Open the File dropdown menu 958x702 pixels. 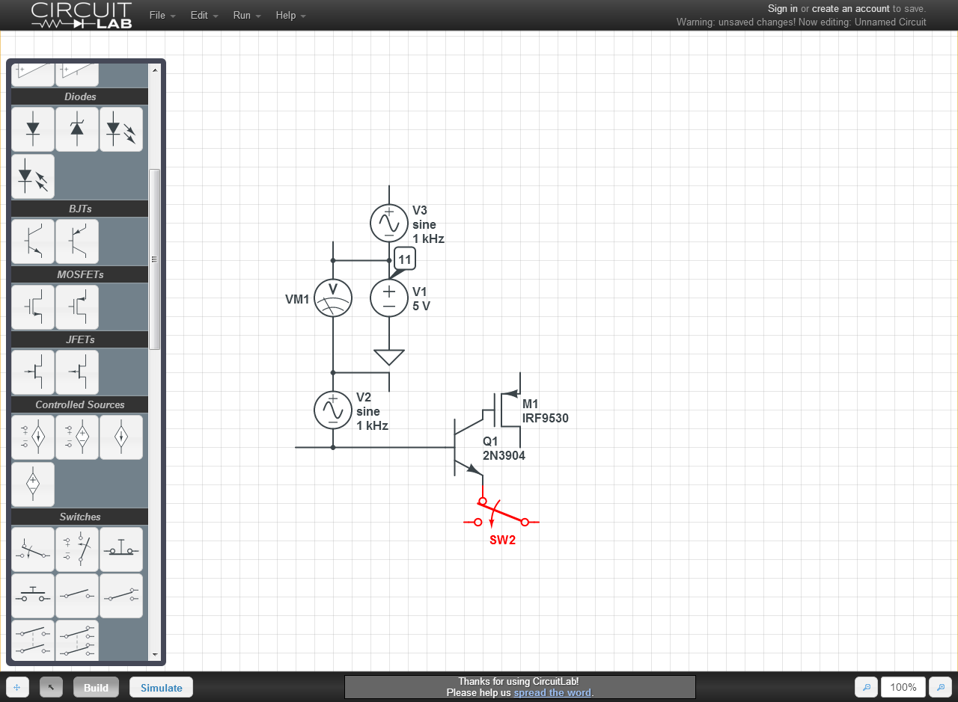coord(162,15)
